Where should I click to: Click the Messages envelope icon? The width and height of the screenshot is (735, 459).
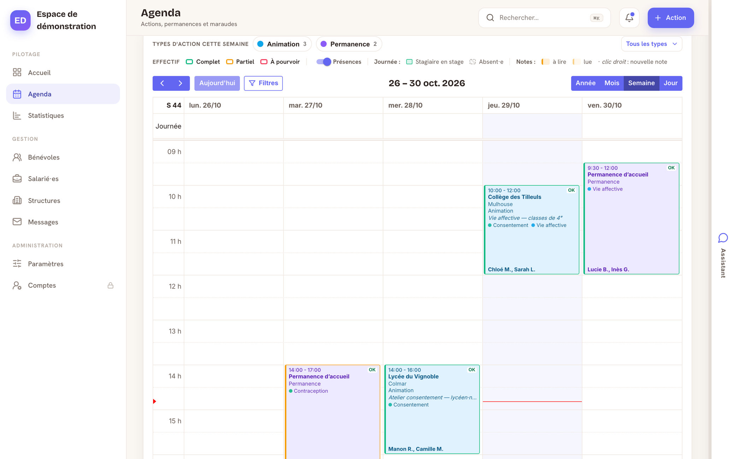click(17, 222)
